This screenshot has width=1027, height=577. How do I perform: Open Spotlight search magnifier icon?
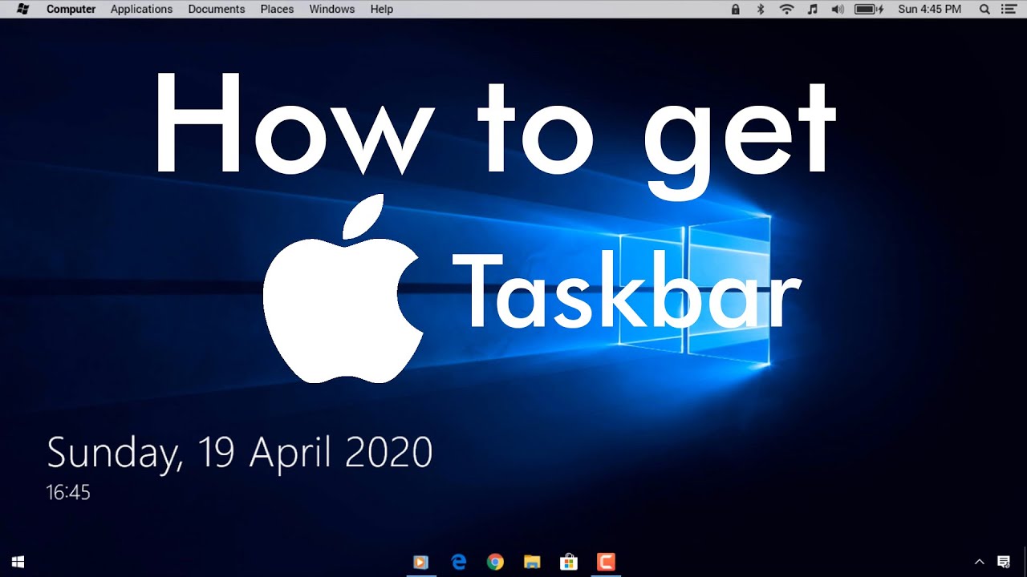[x=984, y=10]
